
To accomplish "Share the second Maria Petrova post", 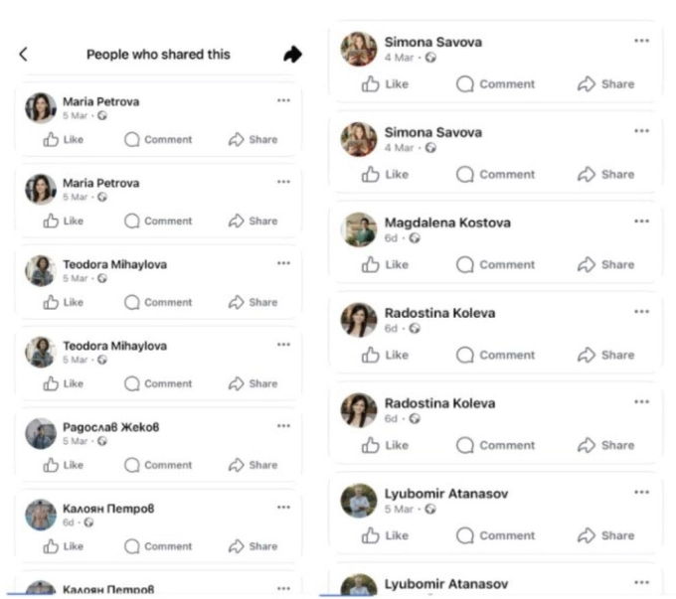I will pos(253,222).
